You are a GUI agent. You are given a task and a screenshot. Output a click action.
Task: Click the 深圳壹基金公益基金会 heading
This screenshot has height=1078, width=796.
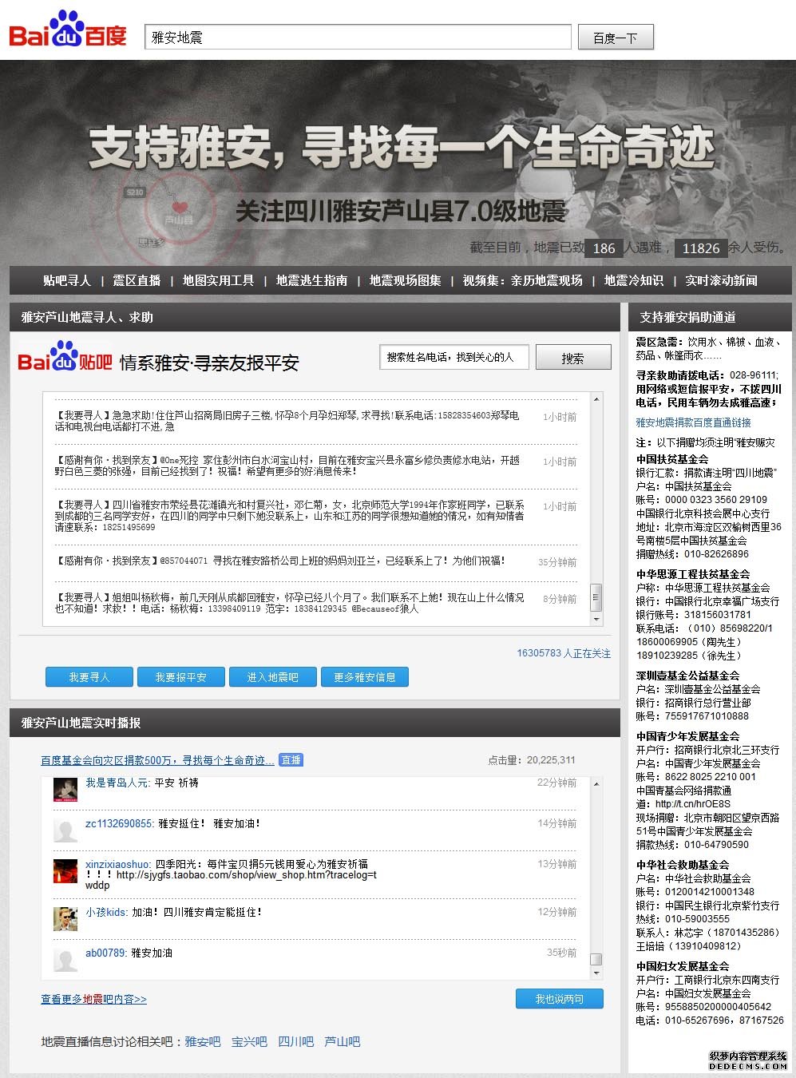click(687, 676)
